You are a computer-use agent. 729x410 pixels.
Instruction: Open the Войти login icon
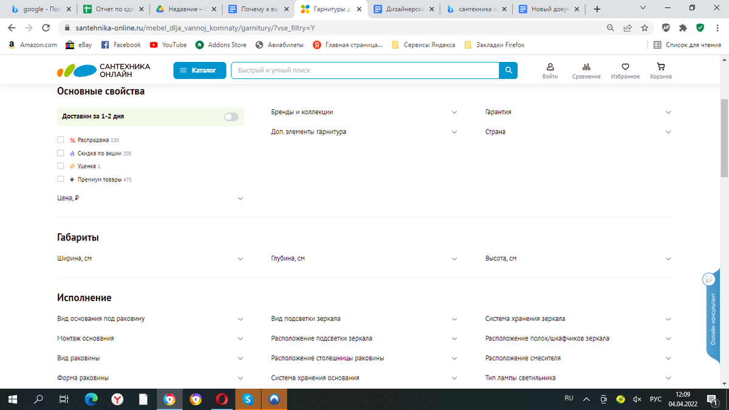coord(550,70)
